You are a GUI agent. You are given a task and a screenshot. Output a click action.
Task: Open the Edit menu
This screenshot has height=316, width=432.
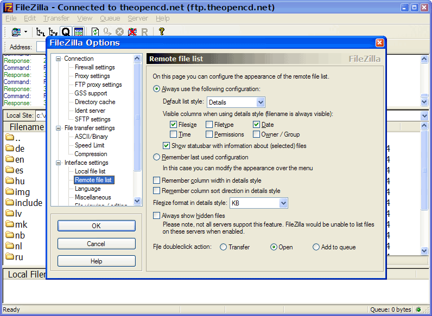30,18
